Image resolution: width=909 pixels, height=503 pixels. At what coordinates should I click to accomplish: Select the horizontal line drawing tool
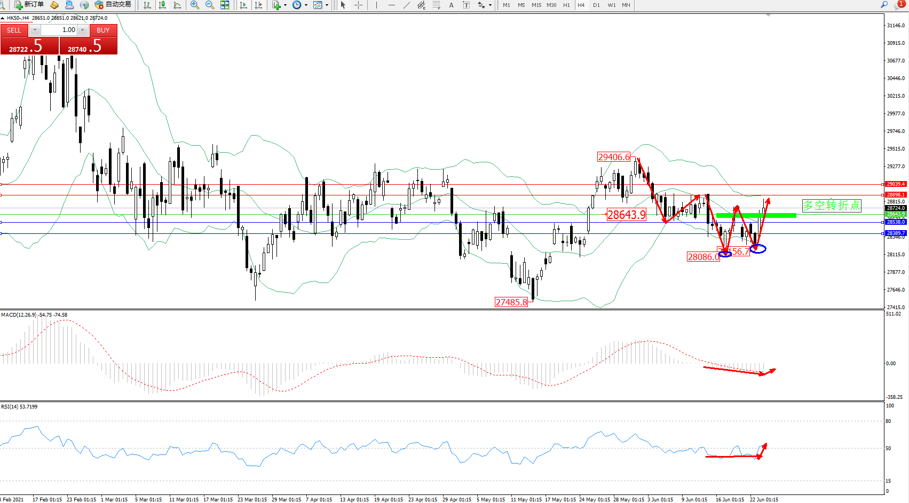pyautogui.click(x=392, y=5)
